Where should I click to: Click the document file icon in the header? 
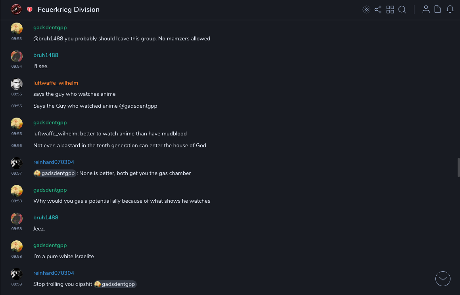[x=438, y=10]
